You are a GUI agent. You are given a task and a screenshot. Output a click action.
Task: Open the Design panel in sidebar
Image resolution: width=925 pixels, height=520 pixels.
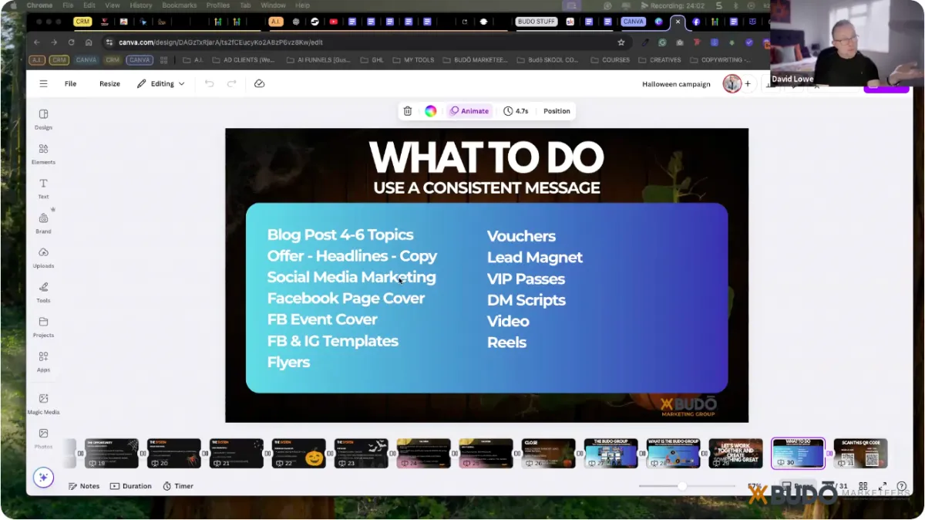tap(43, 119)
